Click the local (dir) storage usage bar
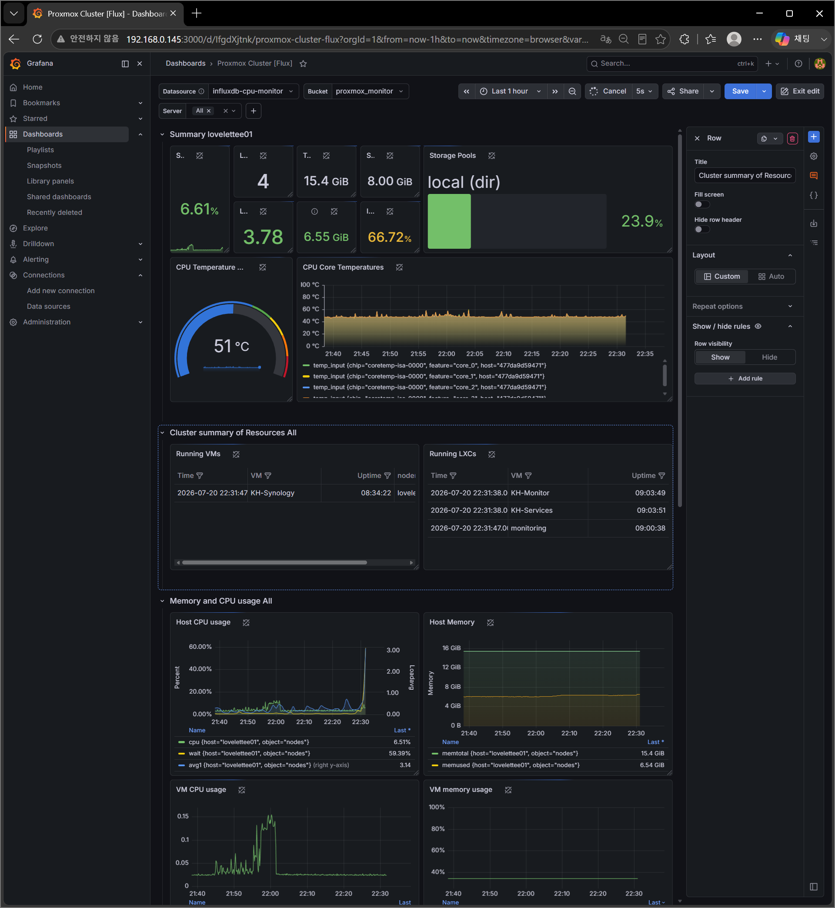Screen dimensions: 835x908 pyautogui.click(x=517, y=221)
